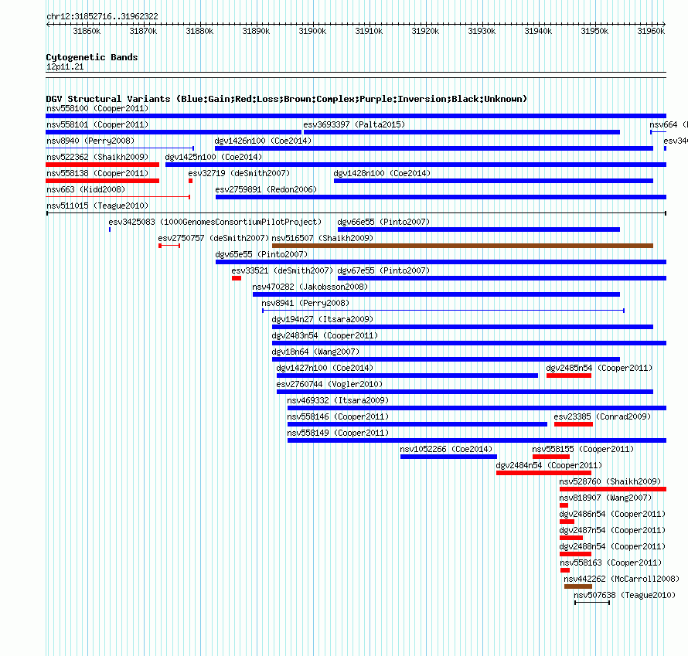Select the dgv2487n54 (Cooper2011) label
Screen dimensions: 688x656
tap(612, 530)
